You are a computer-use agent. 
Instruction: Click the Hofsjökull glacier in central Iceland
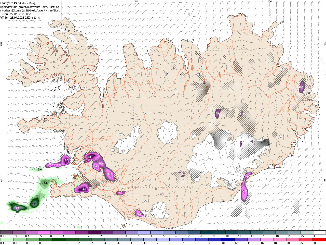pyautogui.click(x=168, y=132)
